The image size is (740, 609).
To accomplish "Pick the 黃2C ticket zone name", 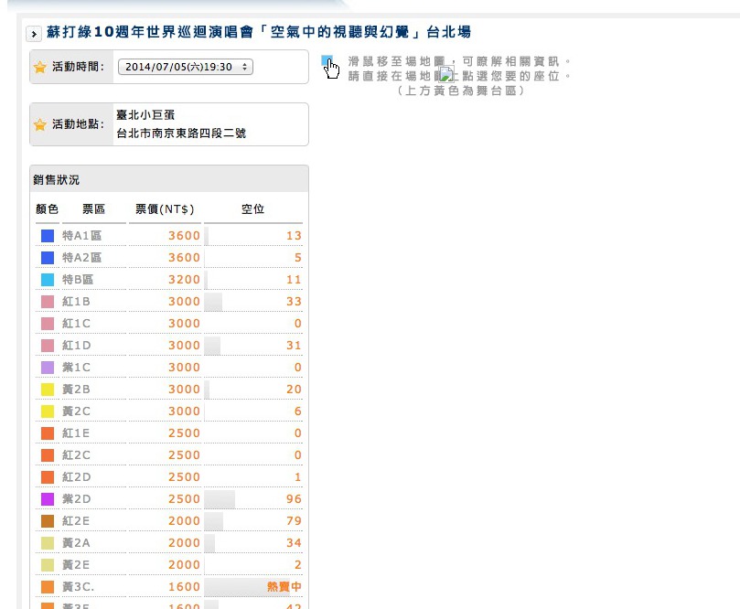I will click(x=76, y=411).
